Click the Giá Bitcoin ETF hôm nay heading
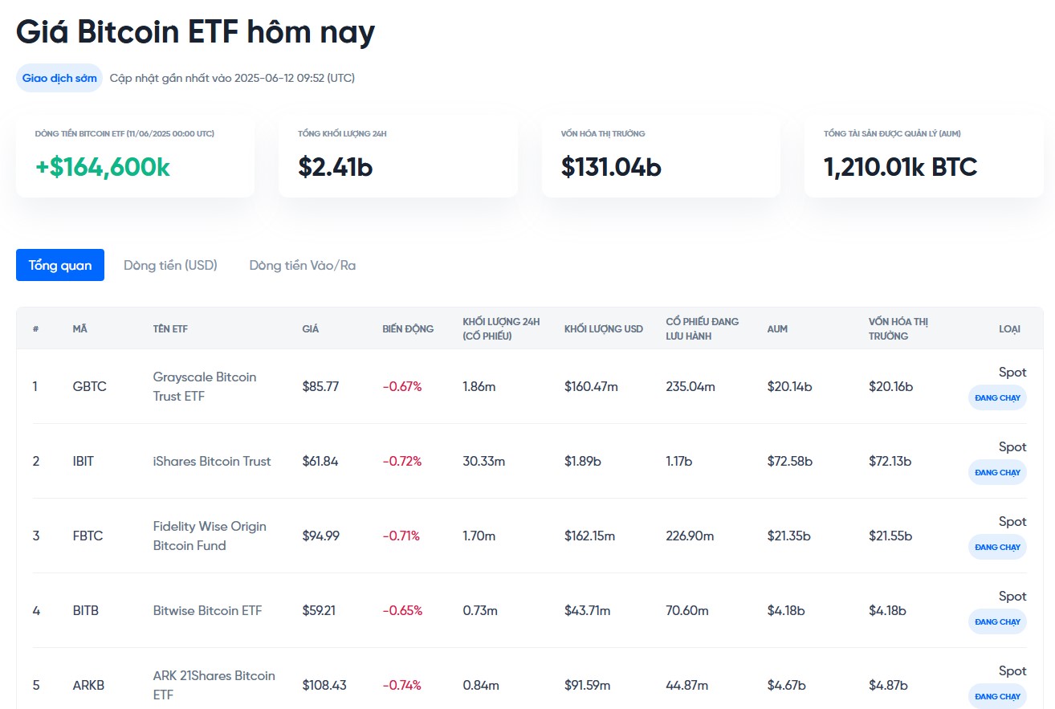Viewport: 1055px width, 709px height. pos(196,32)
